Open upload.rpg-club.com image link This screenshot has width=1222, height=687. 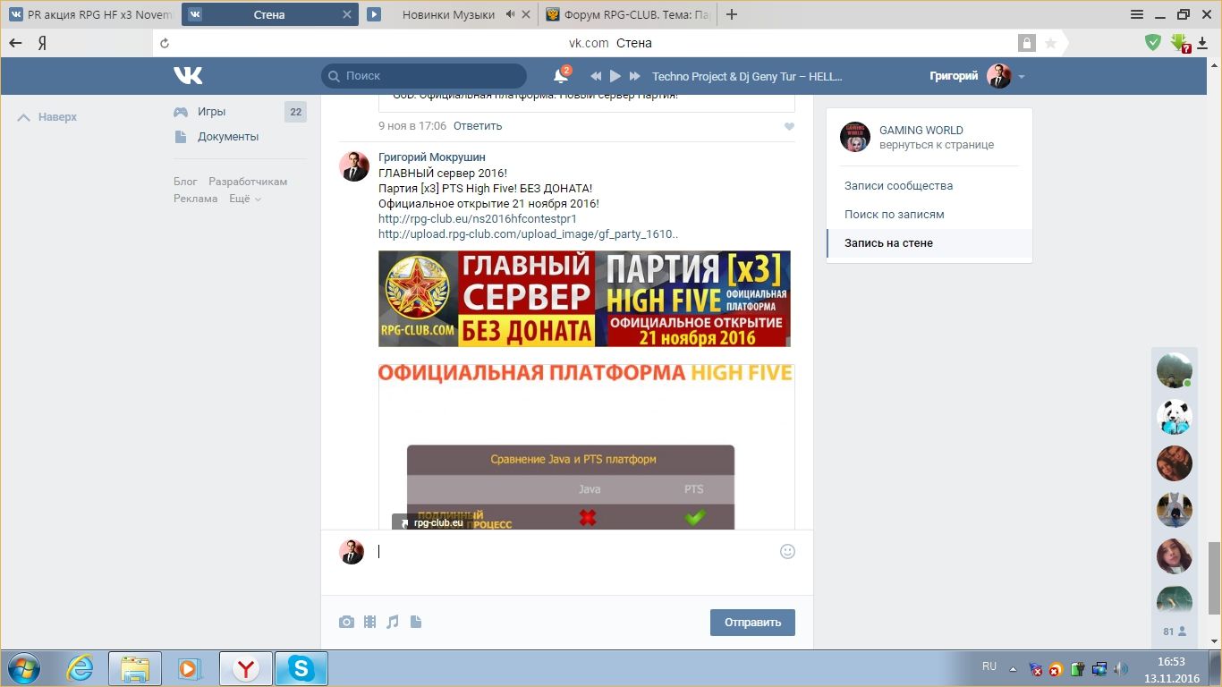click(x=529, y=234)
